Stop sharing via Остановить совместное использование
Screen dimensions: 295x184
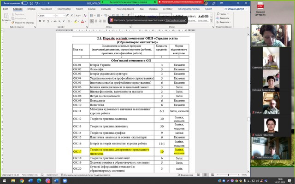[182, 2]
